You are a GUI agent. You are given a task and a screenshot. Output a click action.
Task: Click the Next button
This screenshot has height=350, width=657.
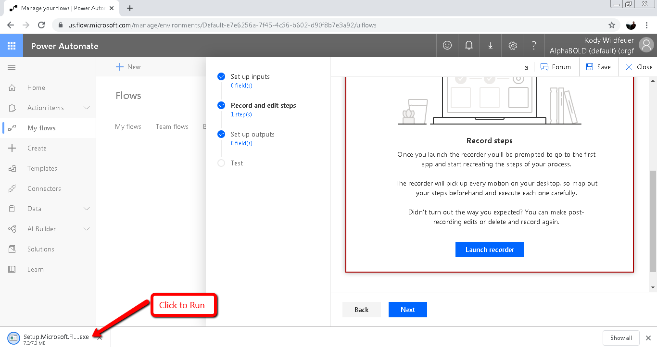[408, 310]
